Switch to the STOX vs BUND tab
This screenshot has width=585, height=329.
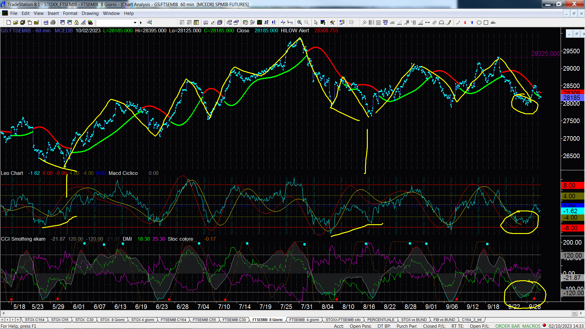(414, 320)
